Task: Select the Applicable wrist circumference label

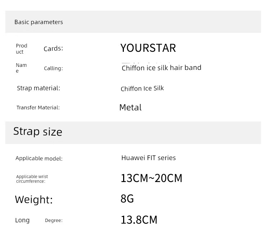Action: (32, 179)
